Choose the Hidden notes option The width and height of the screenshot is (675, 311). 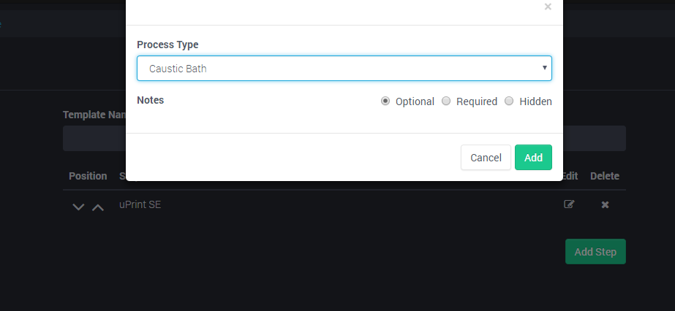[x=509, y=101]
